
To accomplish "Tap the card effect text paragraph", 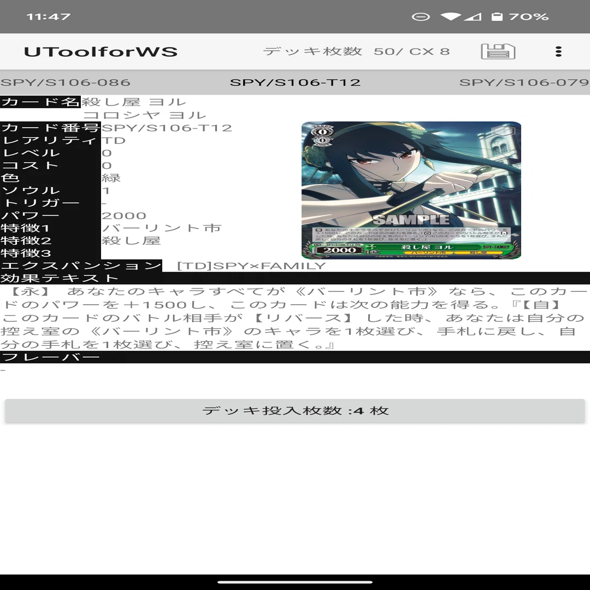I will 295,317.
